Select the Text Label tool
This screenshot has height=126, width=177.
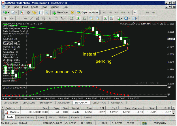click(x=56, y=18)
